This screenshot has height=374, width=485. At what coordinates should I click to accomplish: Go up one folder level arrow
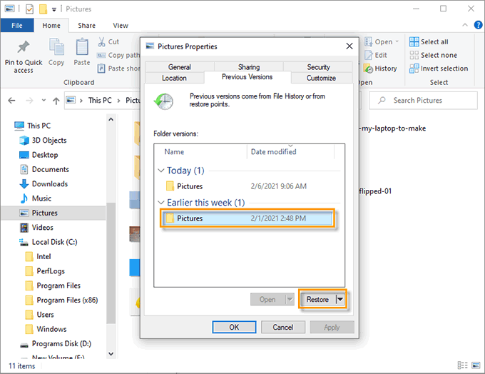pyautogui.click(x=56, y=101)
